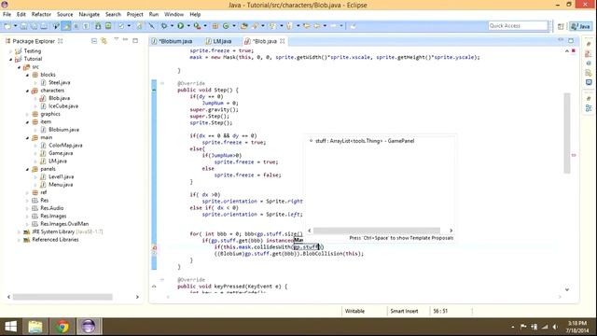Click the Package Explorer horizontal scrollbar thumb
The image size is (597, 336).
point(62,297)
